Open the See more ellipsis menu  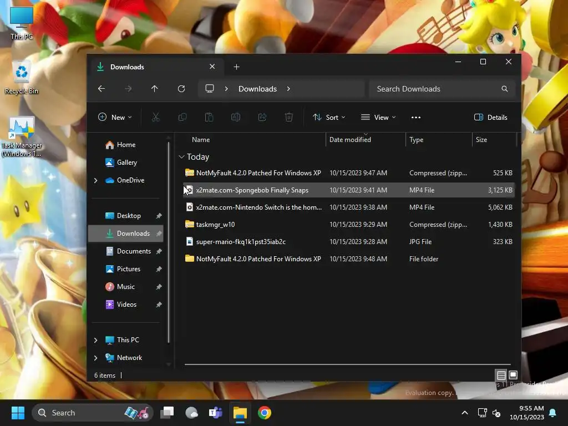[416, 118]
